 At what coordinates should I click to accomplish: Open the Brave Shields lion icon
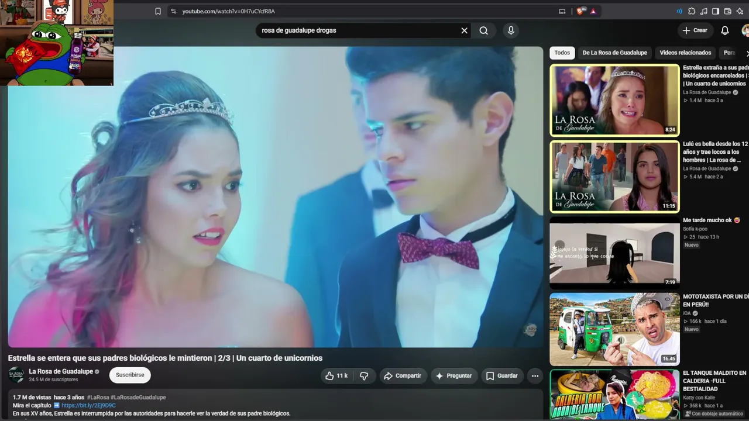tap(581, 11)
